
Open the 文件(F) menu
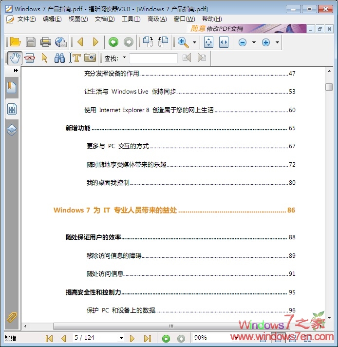click(x=26, y=19)
